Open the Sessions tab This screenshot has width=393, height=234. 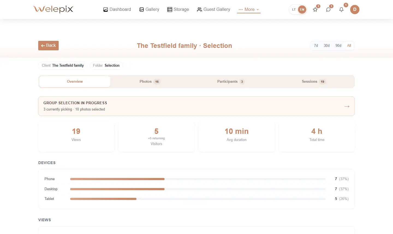(314, 82)
